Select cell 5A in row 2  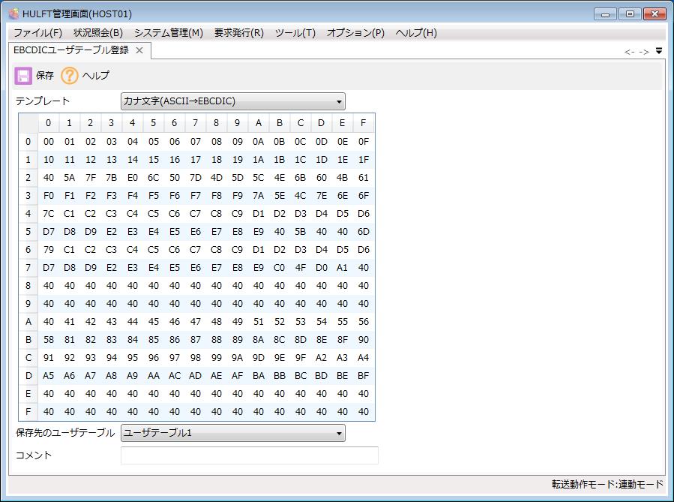70,178
